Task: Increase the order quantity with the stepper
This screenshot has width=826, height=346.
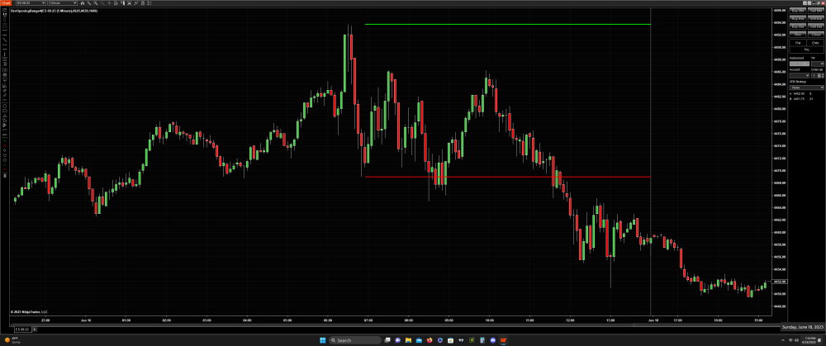Action: click(822, 74)
